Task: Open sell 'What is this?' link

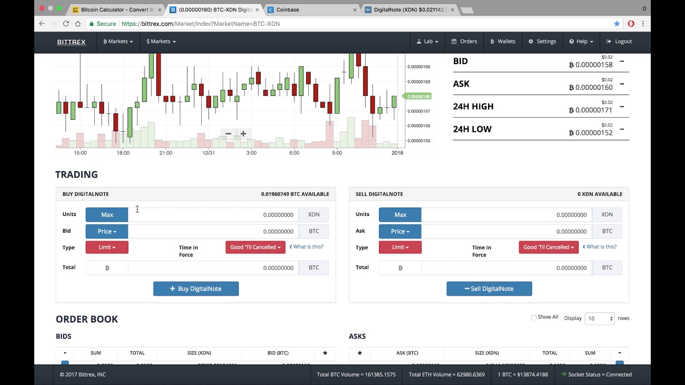Action: (x=600, y=247)
